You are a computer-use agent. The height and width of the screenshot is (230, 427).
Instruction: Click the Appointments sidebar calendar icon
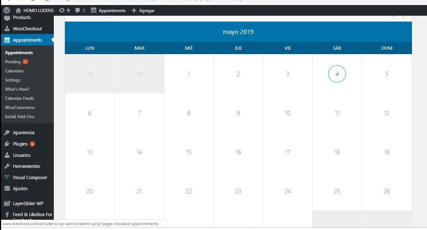(7, 40)
